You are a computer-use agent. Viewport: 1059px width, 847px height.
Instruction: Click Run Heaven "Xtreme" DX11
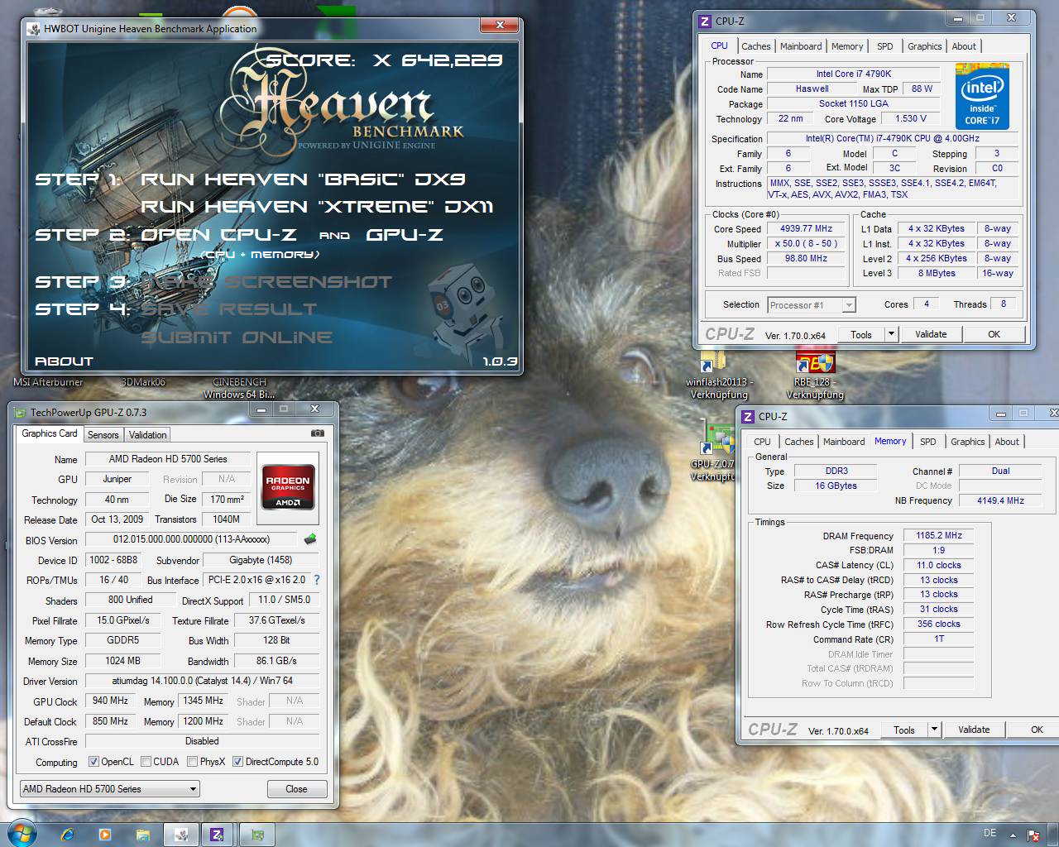317,207
